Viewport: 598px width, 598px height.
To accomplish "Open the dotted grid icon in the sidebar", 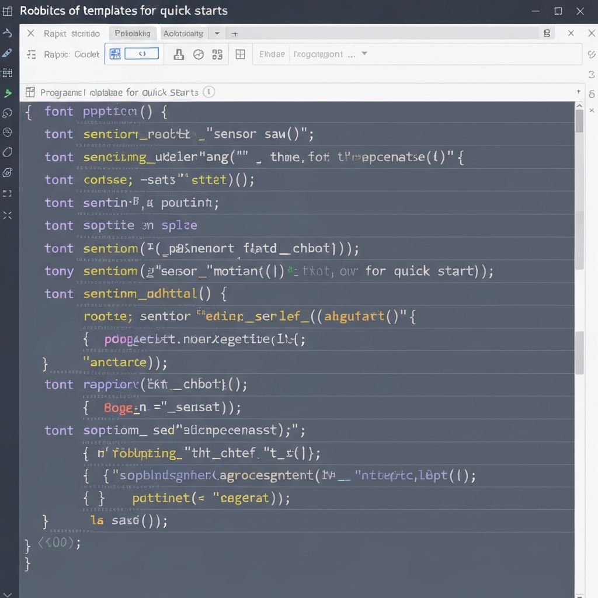I will (8, 73).
